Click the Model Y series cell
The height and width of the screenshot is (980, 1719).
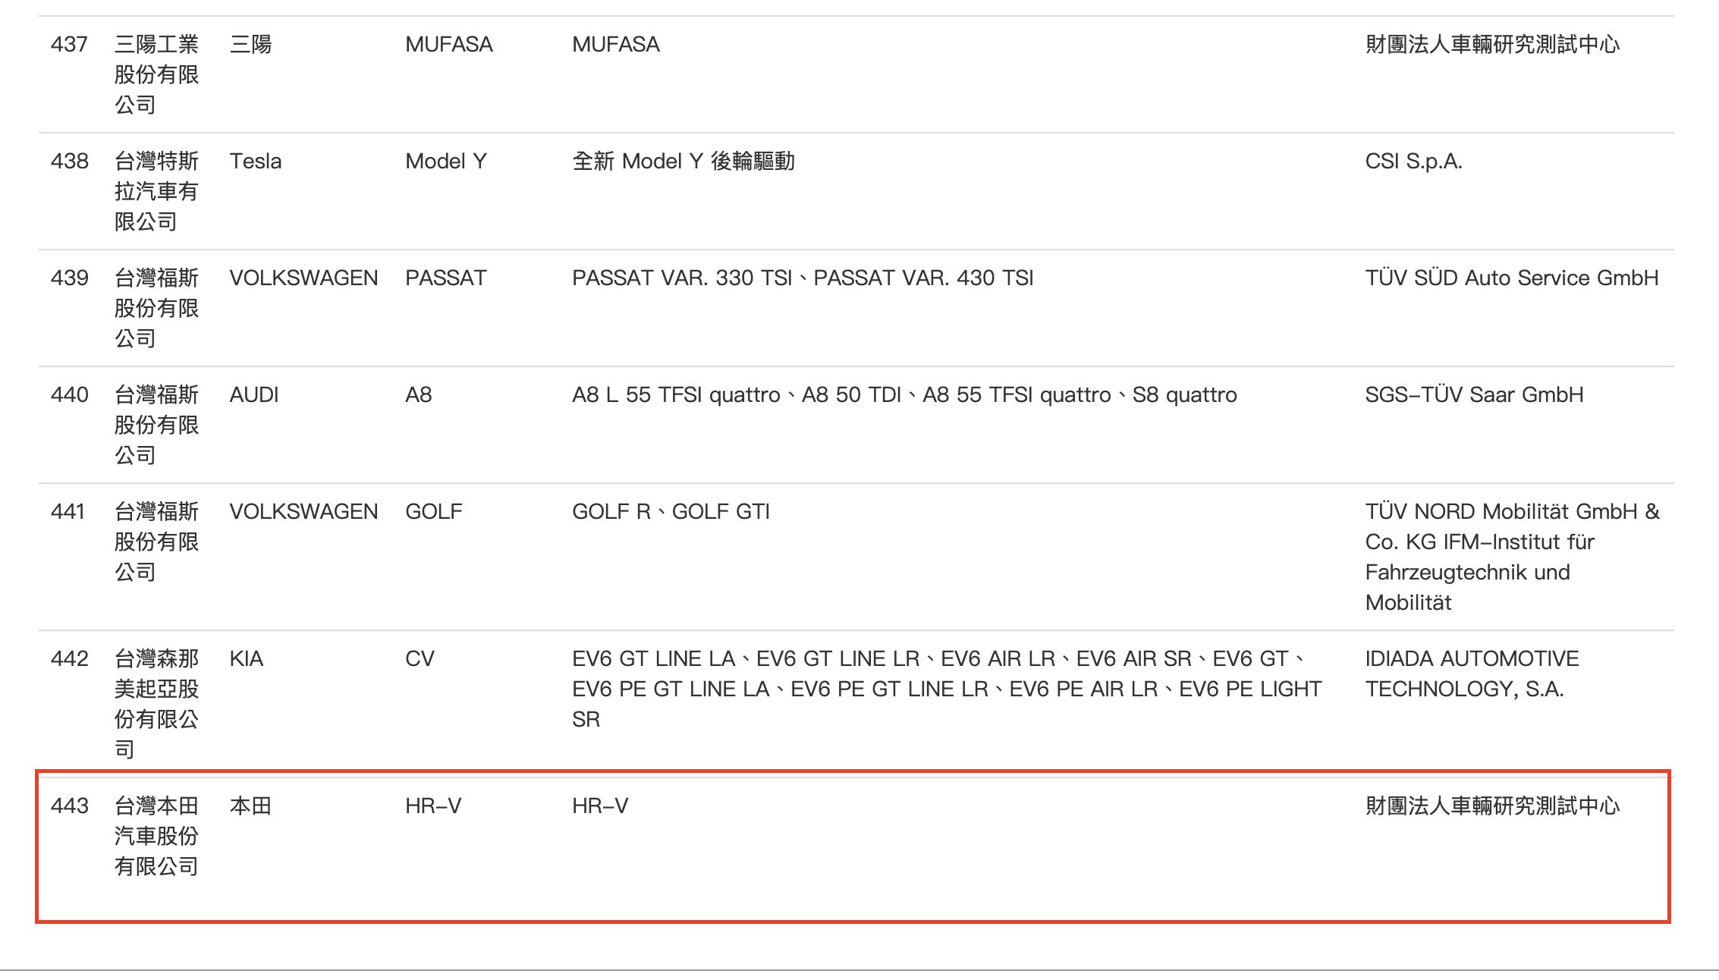tap(445, 161)
